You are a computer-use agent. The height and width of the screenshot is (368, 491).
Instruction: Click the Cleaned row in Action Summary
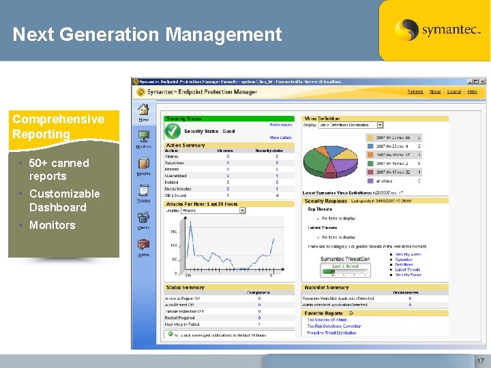pos(229,157)
